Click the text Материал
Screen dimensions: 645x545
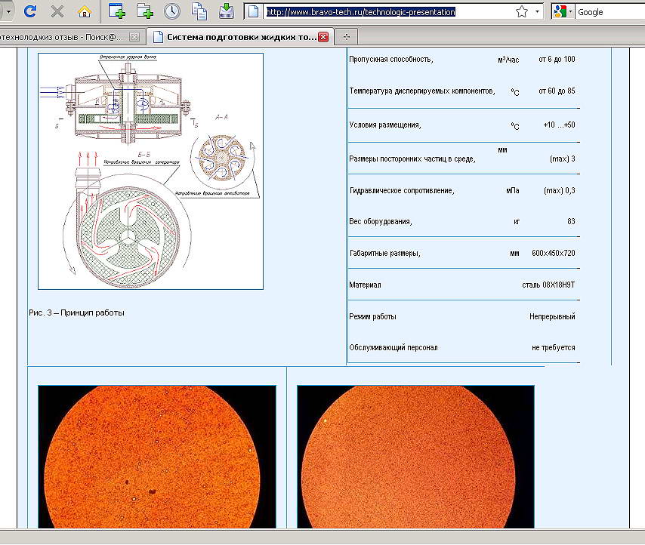tap(365, 285)
